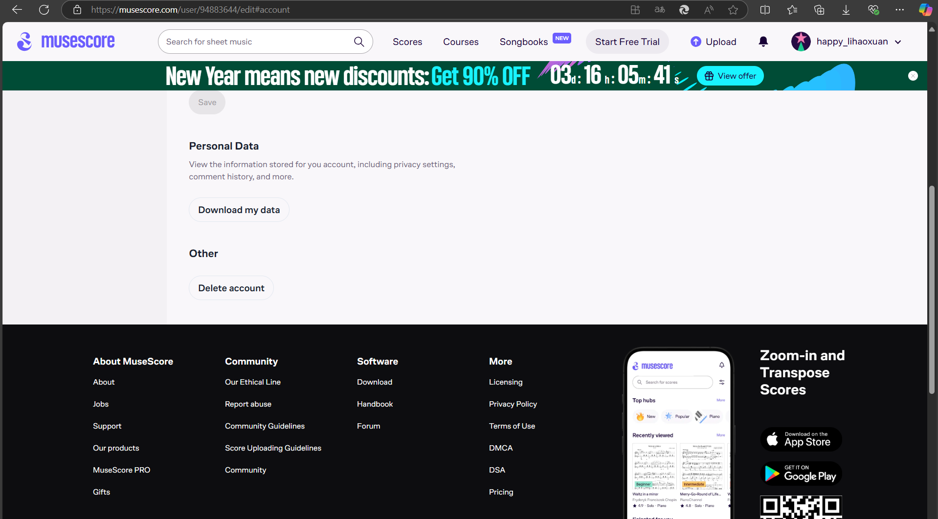
Task: Expand happy_lihaoxuan account dropdown
Action: click(898, 42)
